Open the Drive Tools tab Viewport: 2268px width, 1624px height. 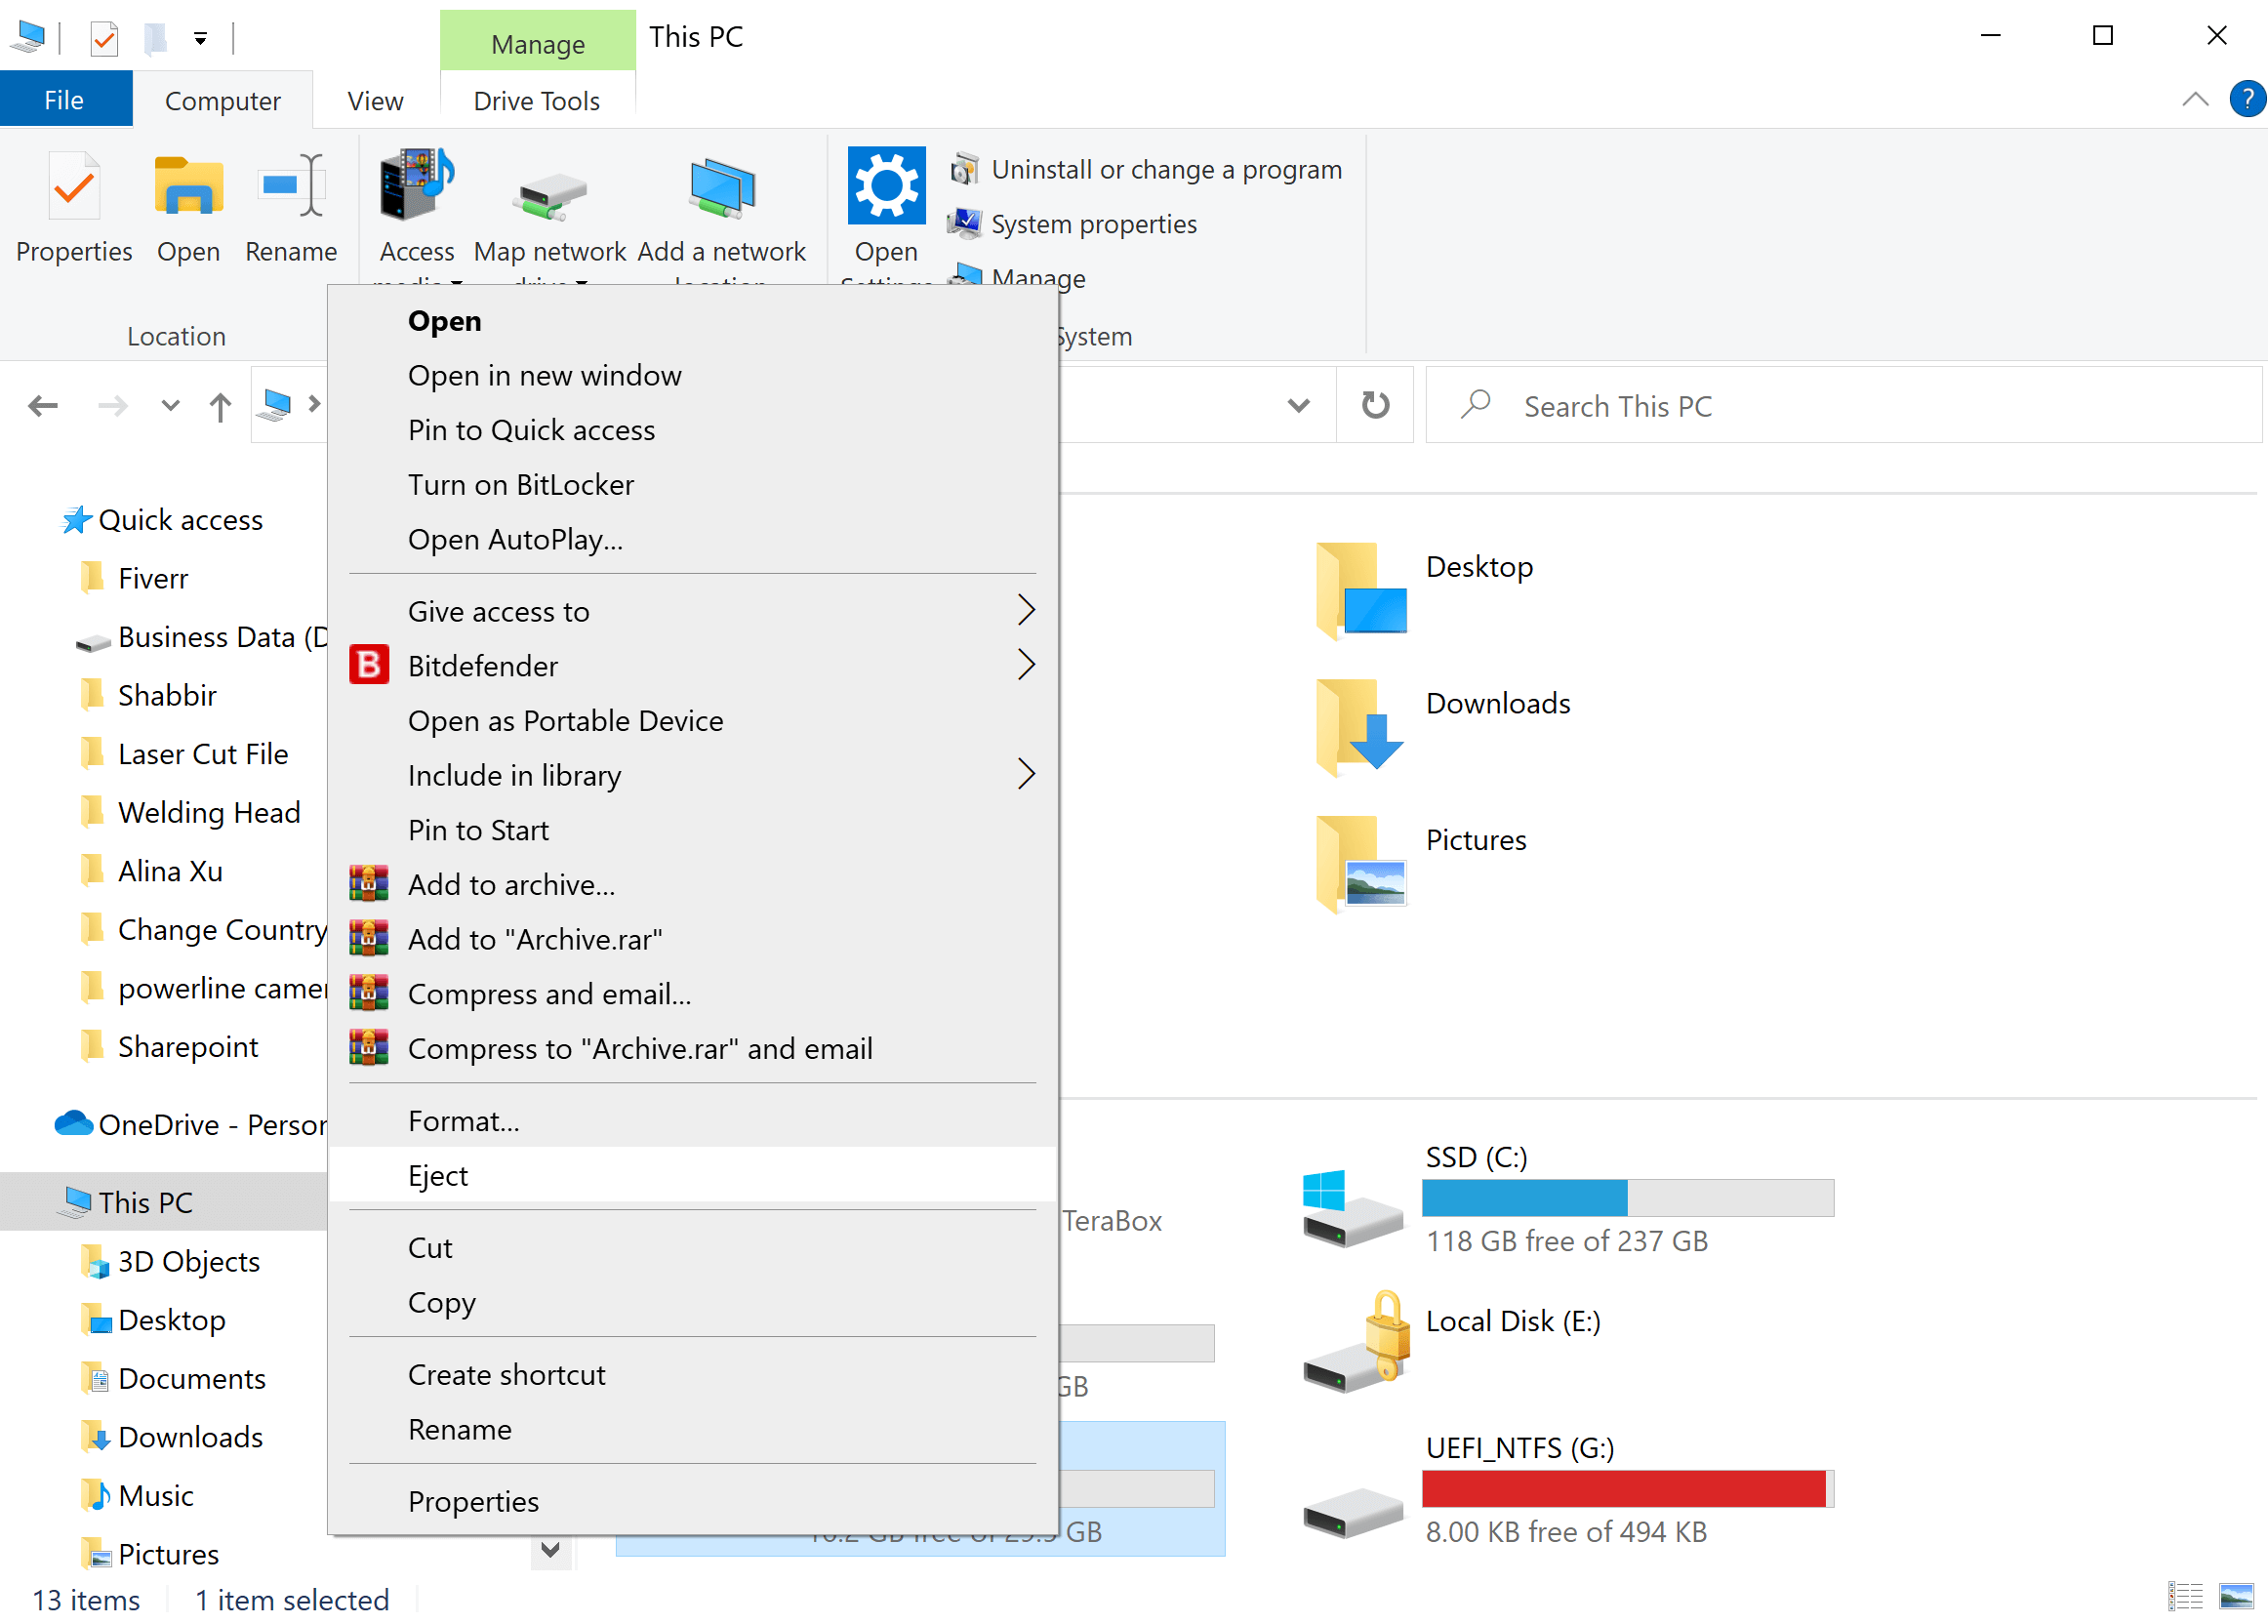[x=536, y=100]
